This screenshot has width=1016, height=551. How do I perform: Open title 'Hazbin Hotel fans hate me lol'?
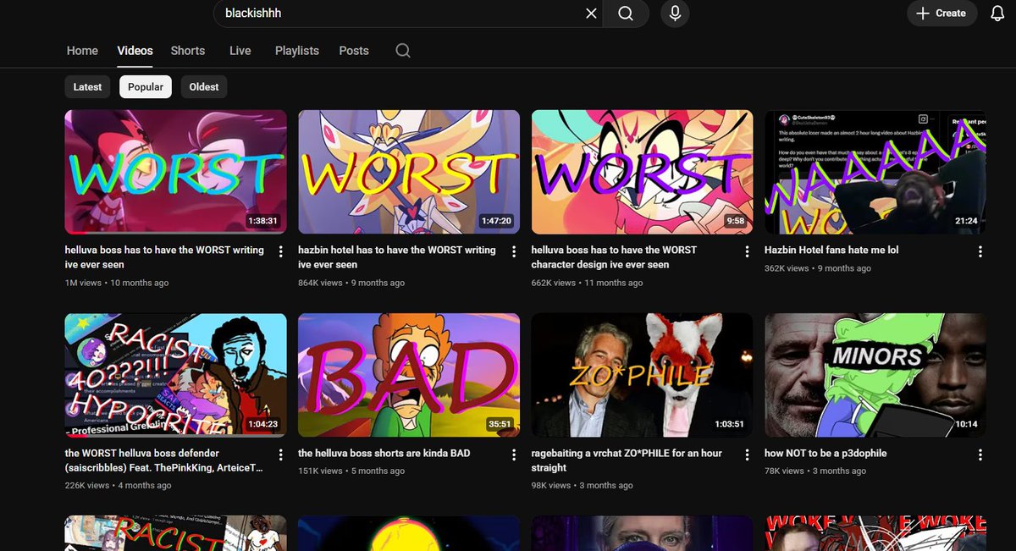[831, 251]
